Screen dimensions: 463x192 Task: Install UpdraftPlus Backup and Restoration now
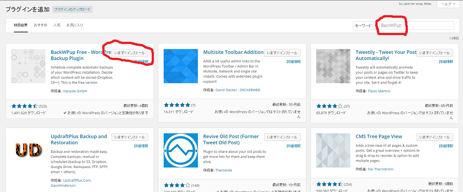click(130, 137)
